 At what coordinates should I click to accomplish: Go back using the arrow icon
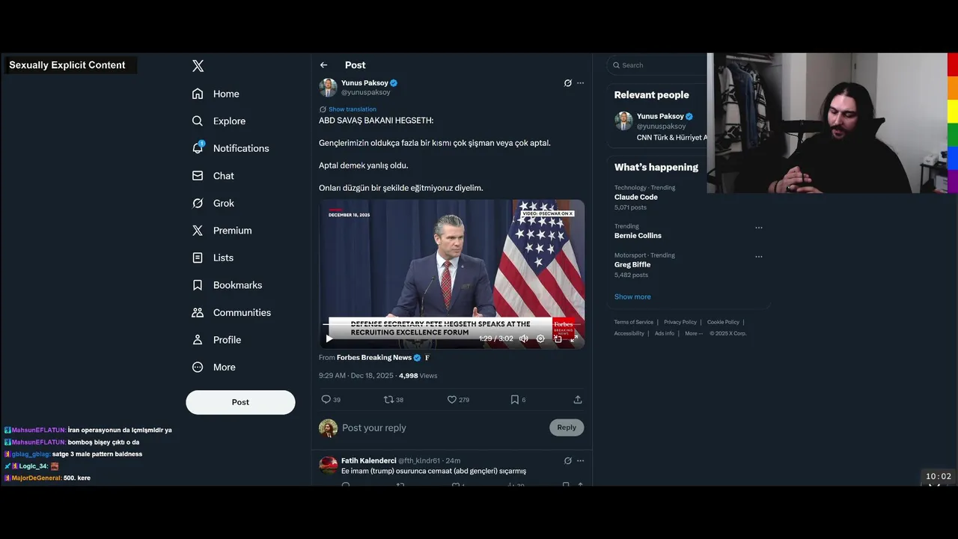323,65
